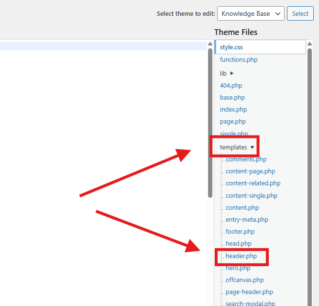Open entry-meta.php file
This screenshot has height=306, width=319.
(247, 220)
